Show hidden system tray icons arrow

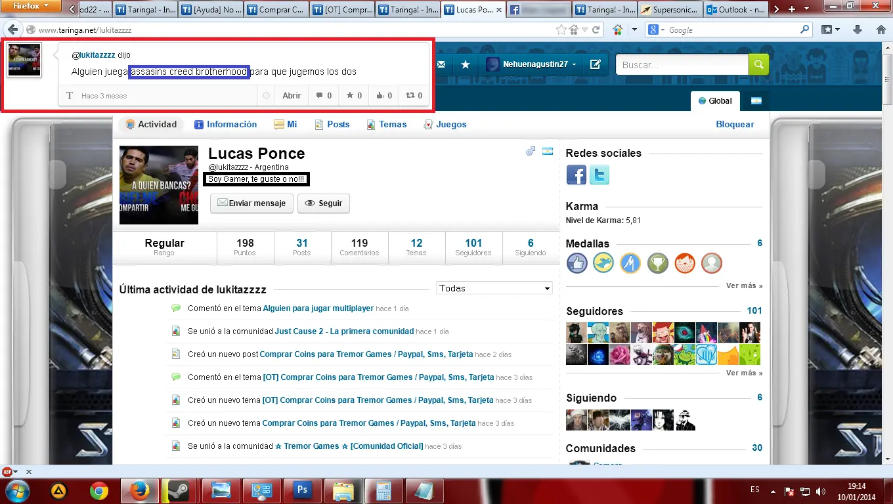point(773,491)
